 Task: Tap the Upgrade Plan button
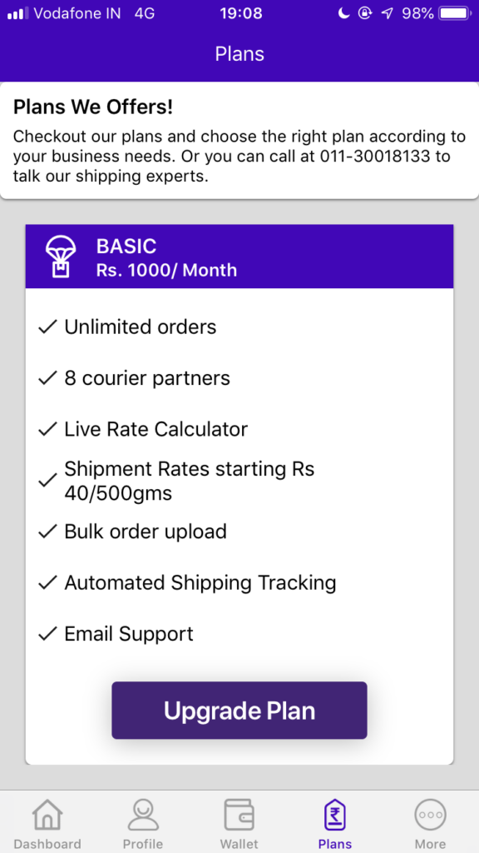click(239, 711)
